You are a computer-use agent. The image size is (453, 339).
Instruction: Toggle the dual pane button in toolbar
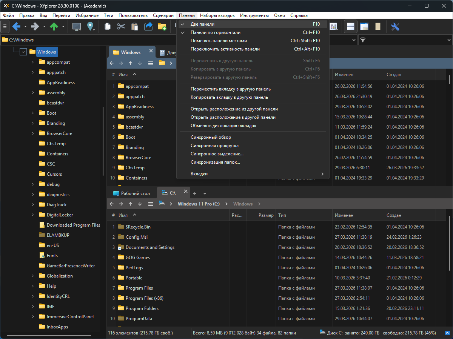350,26
